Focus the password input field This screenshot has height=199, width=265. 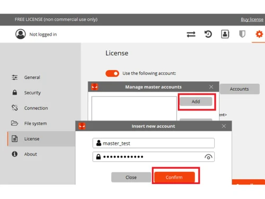coord(153,157)
